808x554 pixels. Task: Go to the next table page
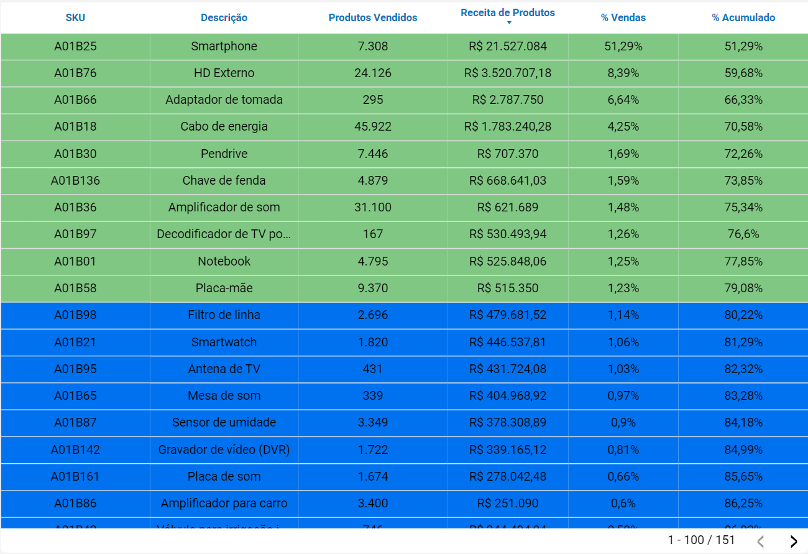tap(793, 541)
